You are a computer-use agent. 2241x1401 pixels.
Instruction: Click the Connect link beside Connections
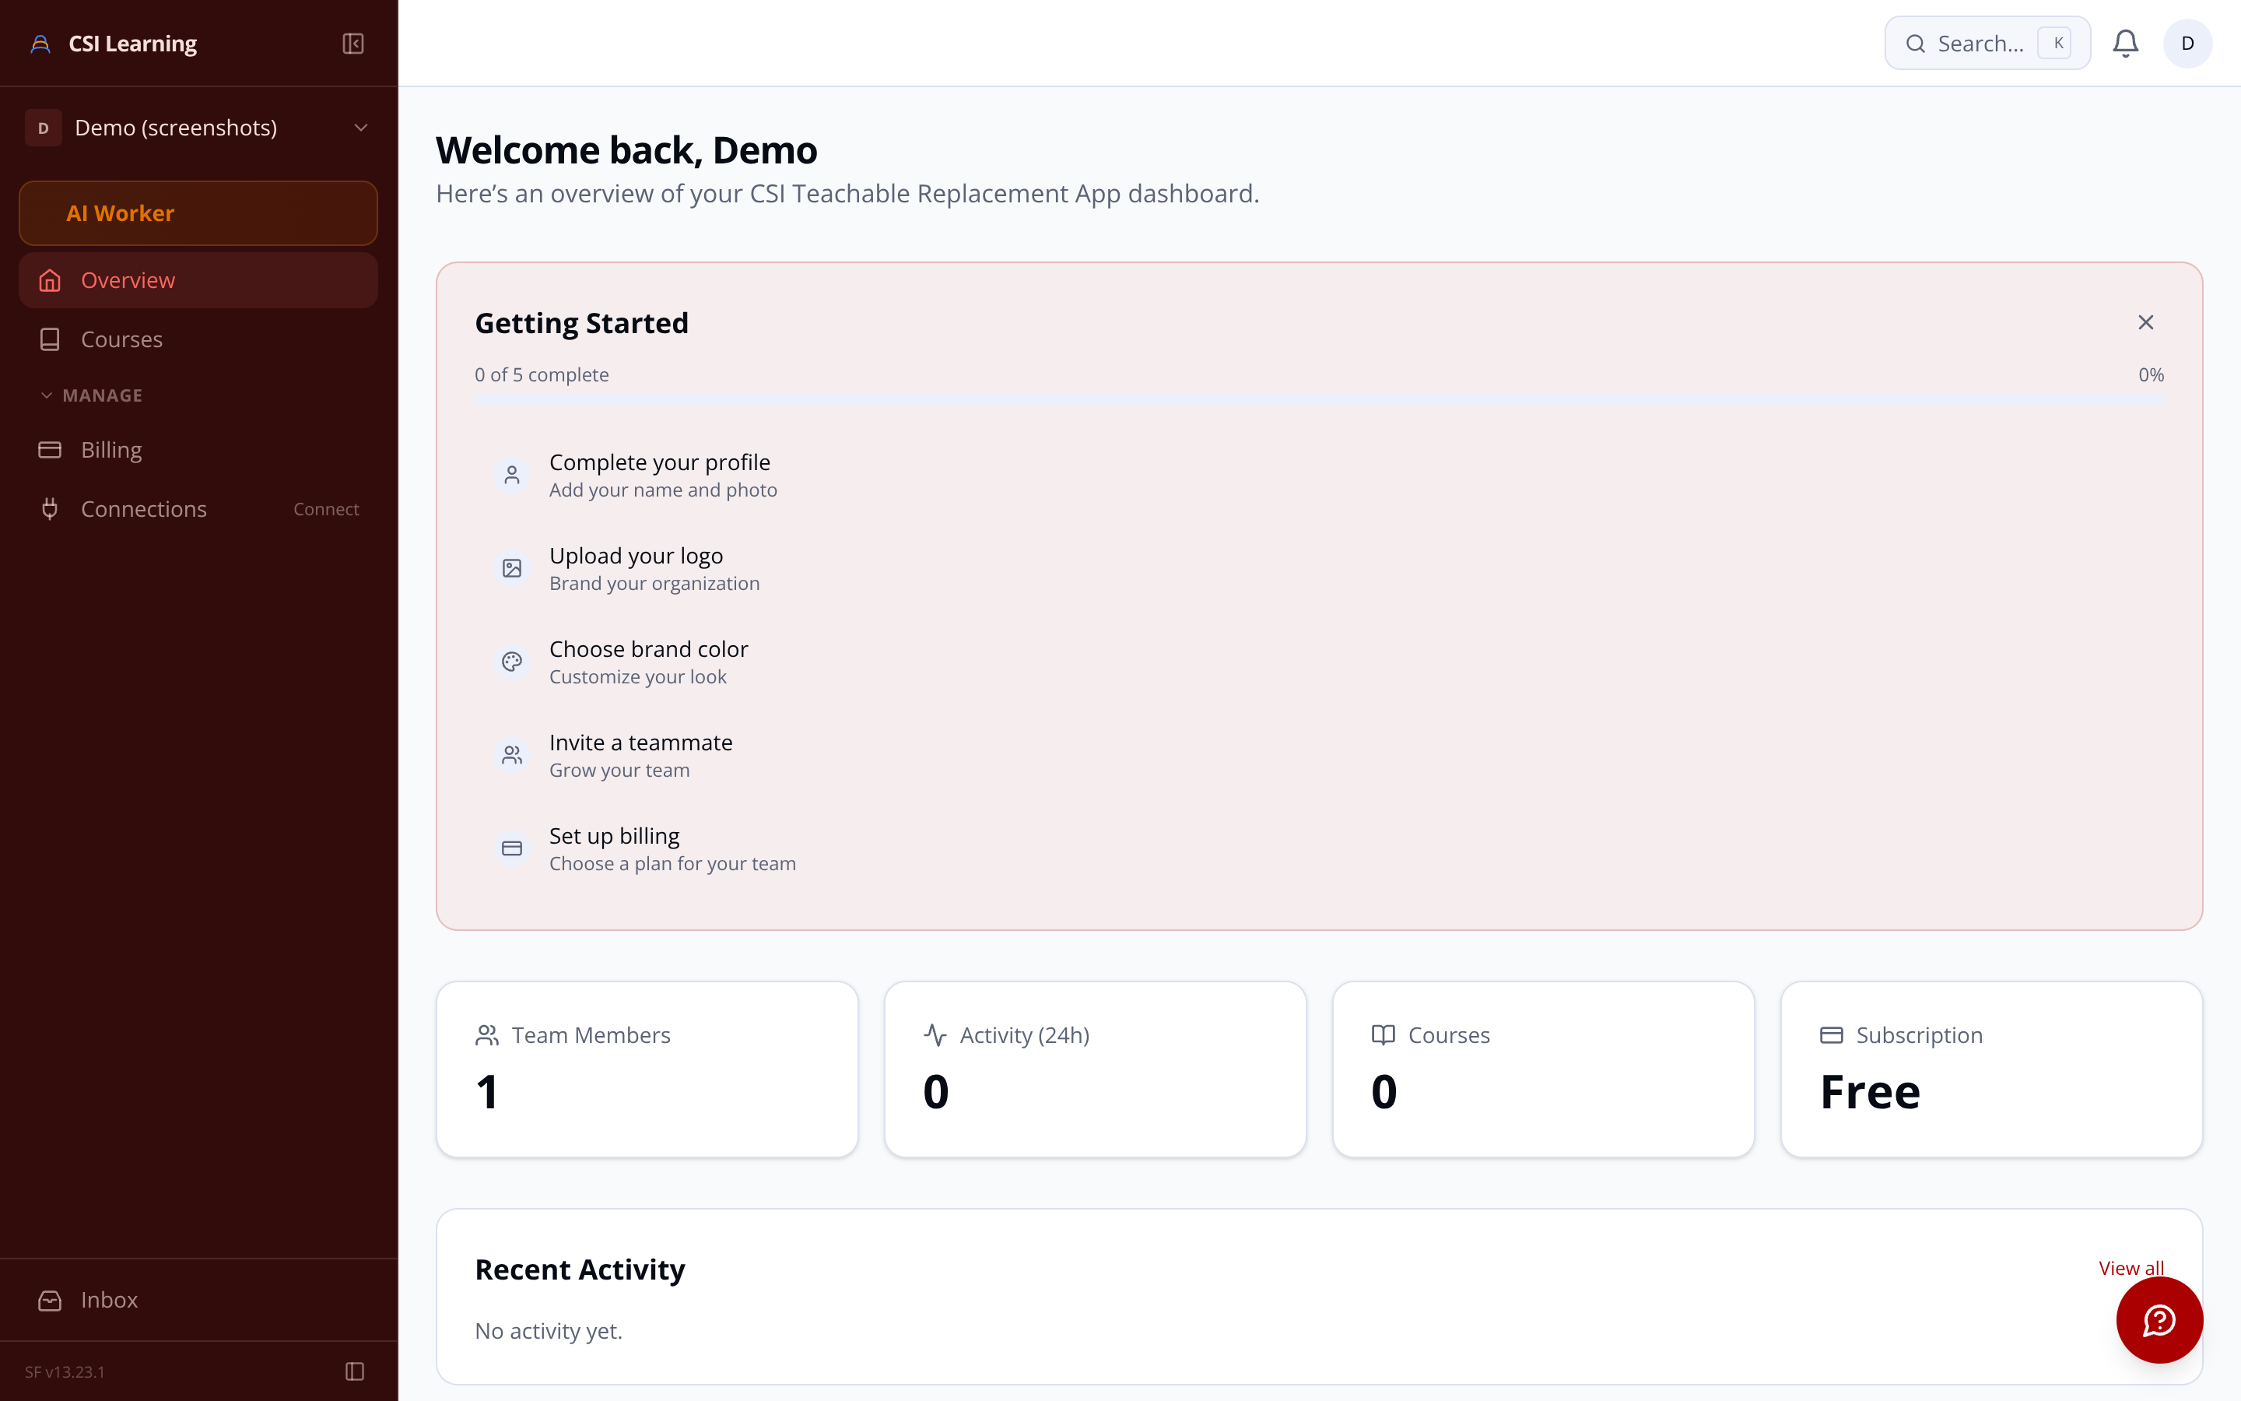pos(326,509)
